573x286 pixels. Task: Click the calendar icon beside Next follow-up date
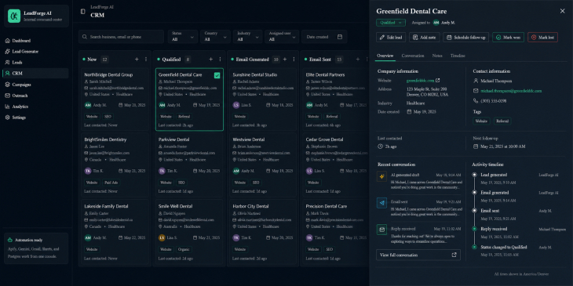[476, 147]
